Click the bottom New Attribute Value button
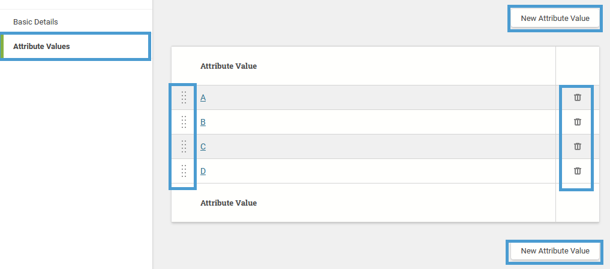 (555, 251)
